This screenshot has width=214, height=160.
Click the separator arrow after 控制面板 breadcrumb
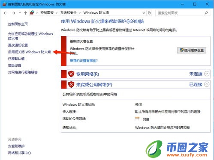[57, 13]
